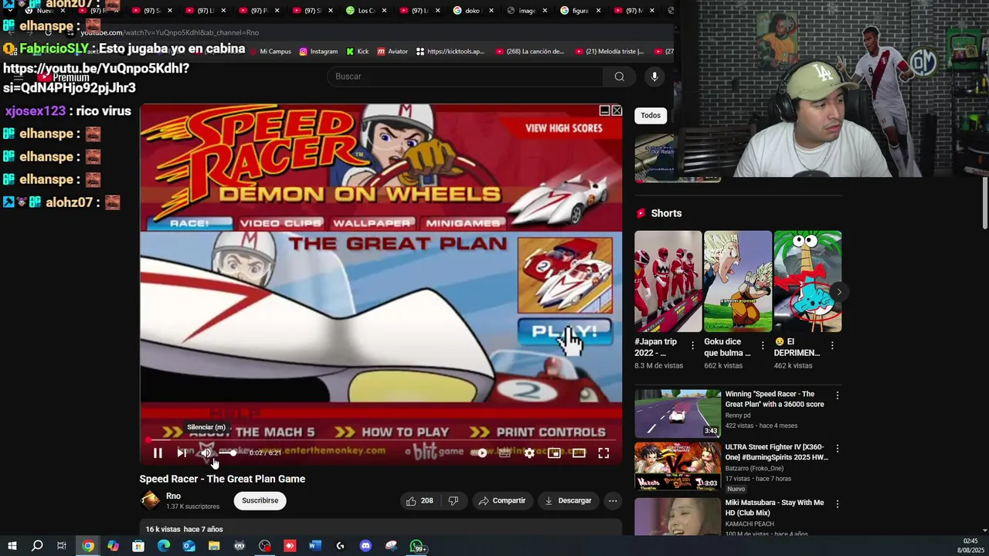The width and height of the screenshot is (989, 556).
Task: Open options for El DEPRIMEN short
Action: click(832, 345)
